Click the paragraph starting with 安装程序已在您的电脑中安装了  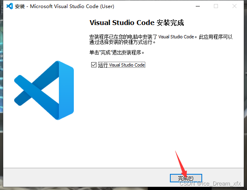click(x=161, y=40)
